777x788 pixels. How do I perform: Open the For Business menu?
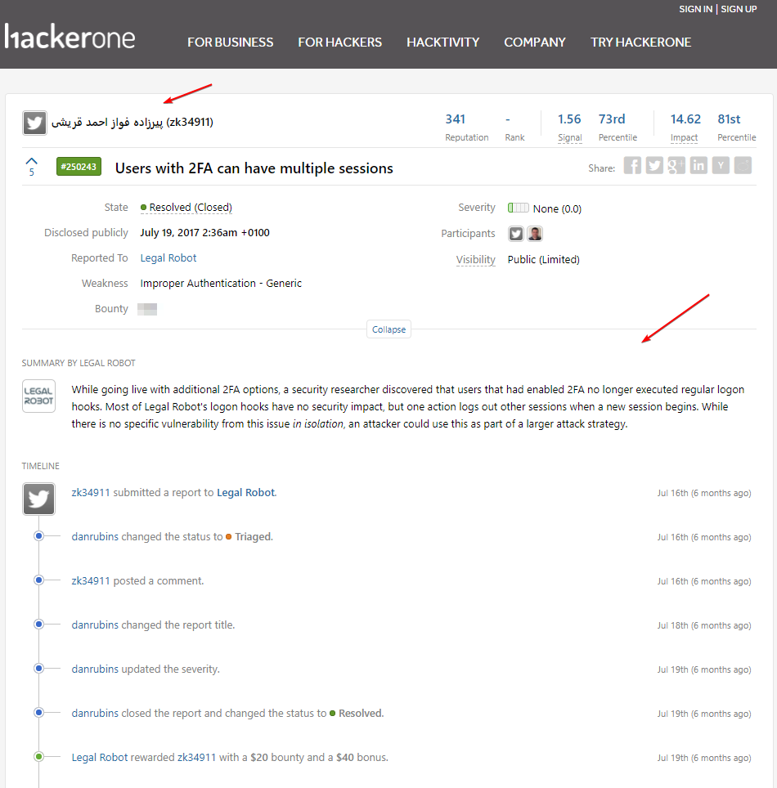point(231,43)
